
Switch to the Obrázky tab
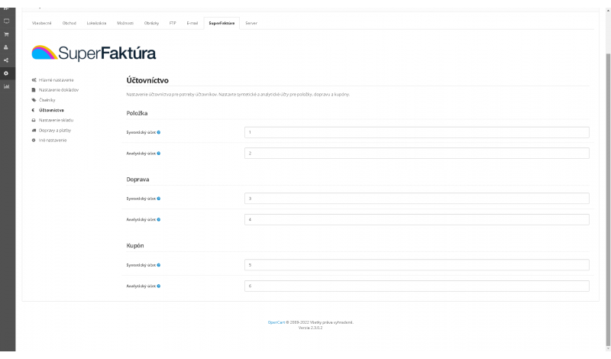coord(151,23)
